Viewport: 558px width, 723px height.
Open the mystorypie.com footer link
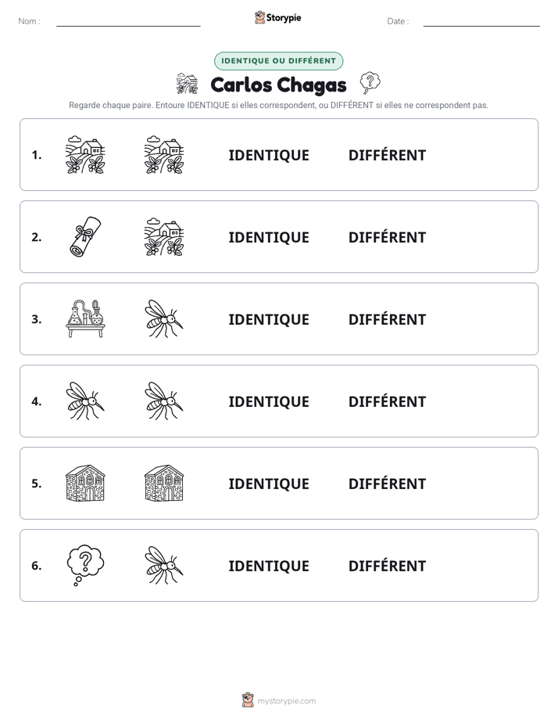click(278, 700)
